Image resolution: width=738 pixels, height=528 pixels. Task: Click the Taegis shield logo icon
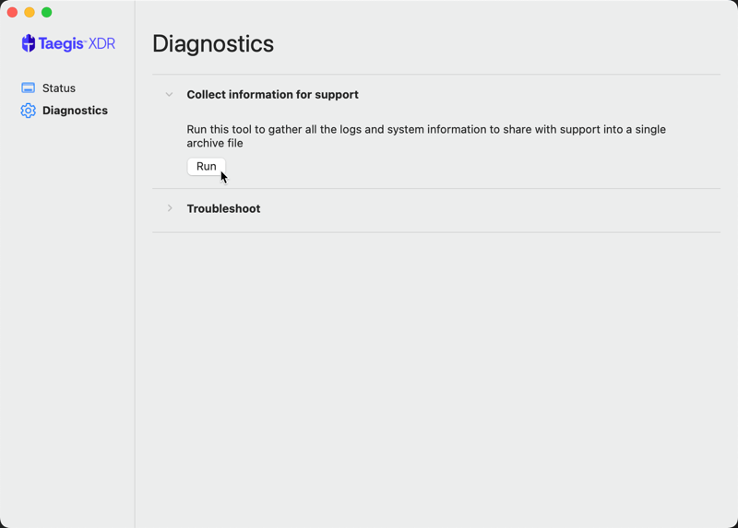pyautogui.click(x=29, y=43)
